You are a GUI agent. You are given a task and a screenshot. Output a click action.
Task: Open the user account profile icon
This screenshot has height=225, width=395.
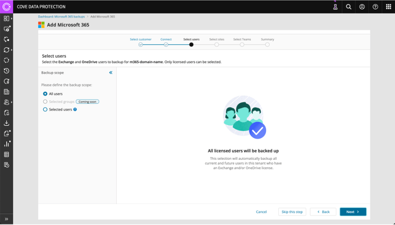click(362, 7)
